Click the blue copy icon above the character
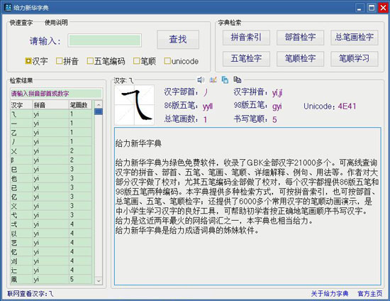The image size is (390, 301). click(x=225, y=80)
